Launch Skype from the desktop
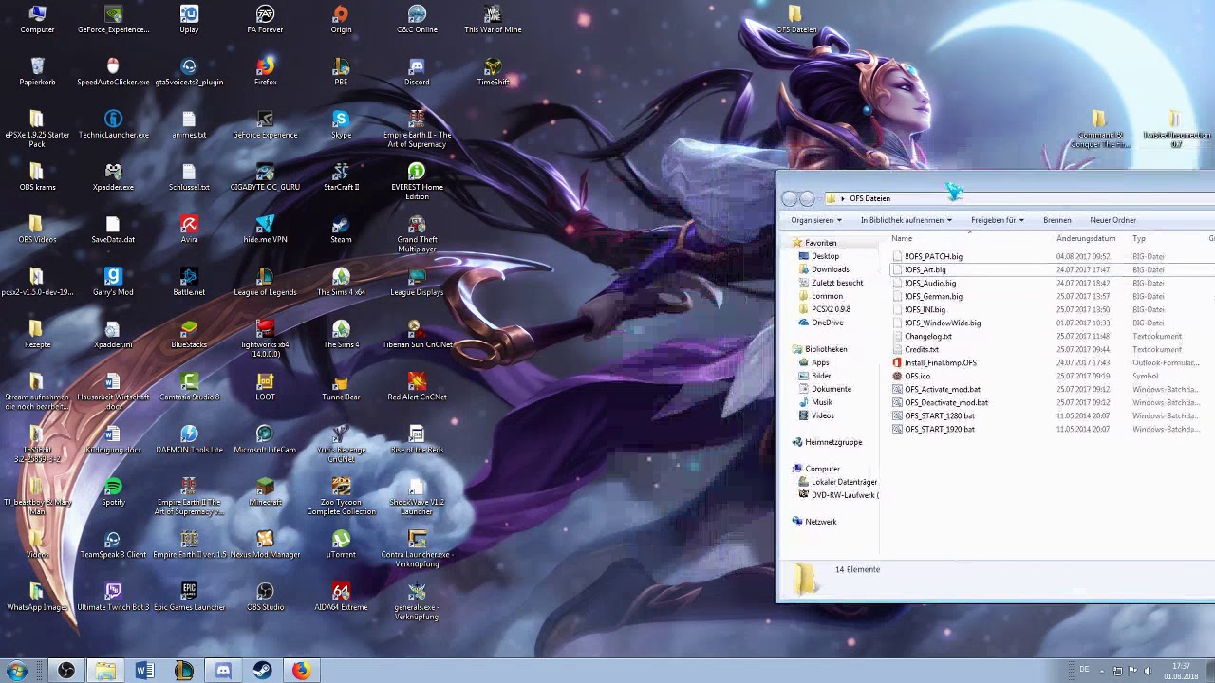Image resolution: width=1215 pixels, height=683 pixels. coord(341,124)
